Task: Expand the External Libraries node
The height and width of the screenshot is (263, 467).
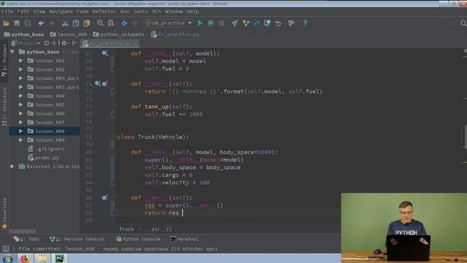Action: coord(12,167)
